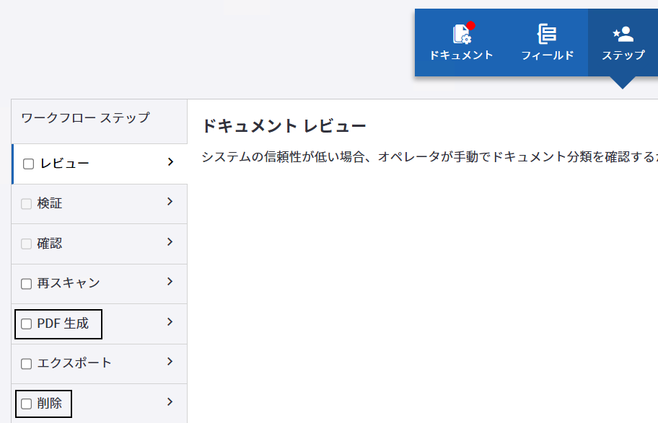Expand the 削除 step arrow

170,402
